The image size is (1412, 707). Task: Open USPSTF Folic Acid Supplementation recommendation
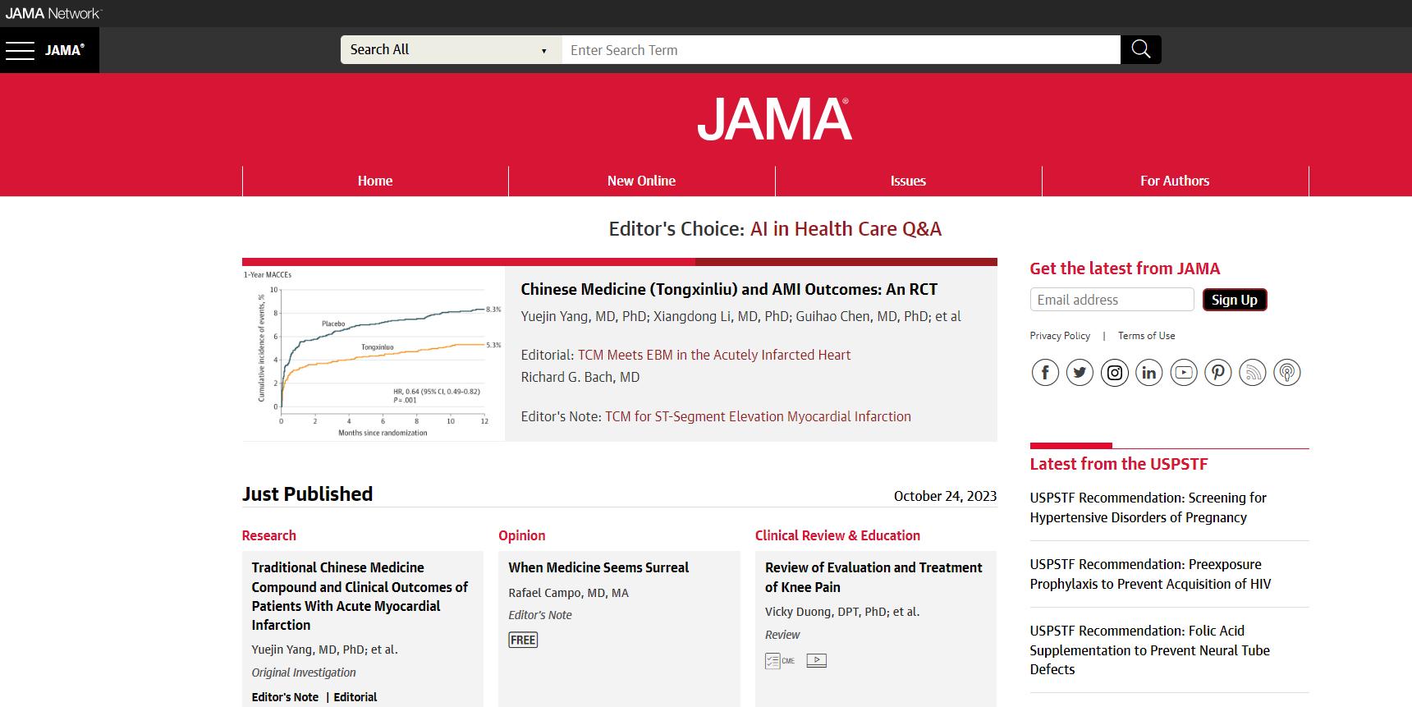(x=1149, y=650)
